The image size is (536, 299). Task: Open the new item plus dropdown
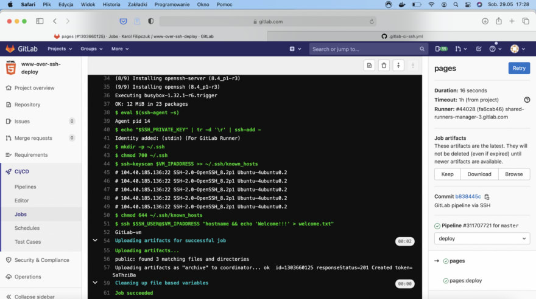pos(295,49)
